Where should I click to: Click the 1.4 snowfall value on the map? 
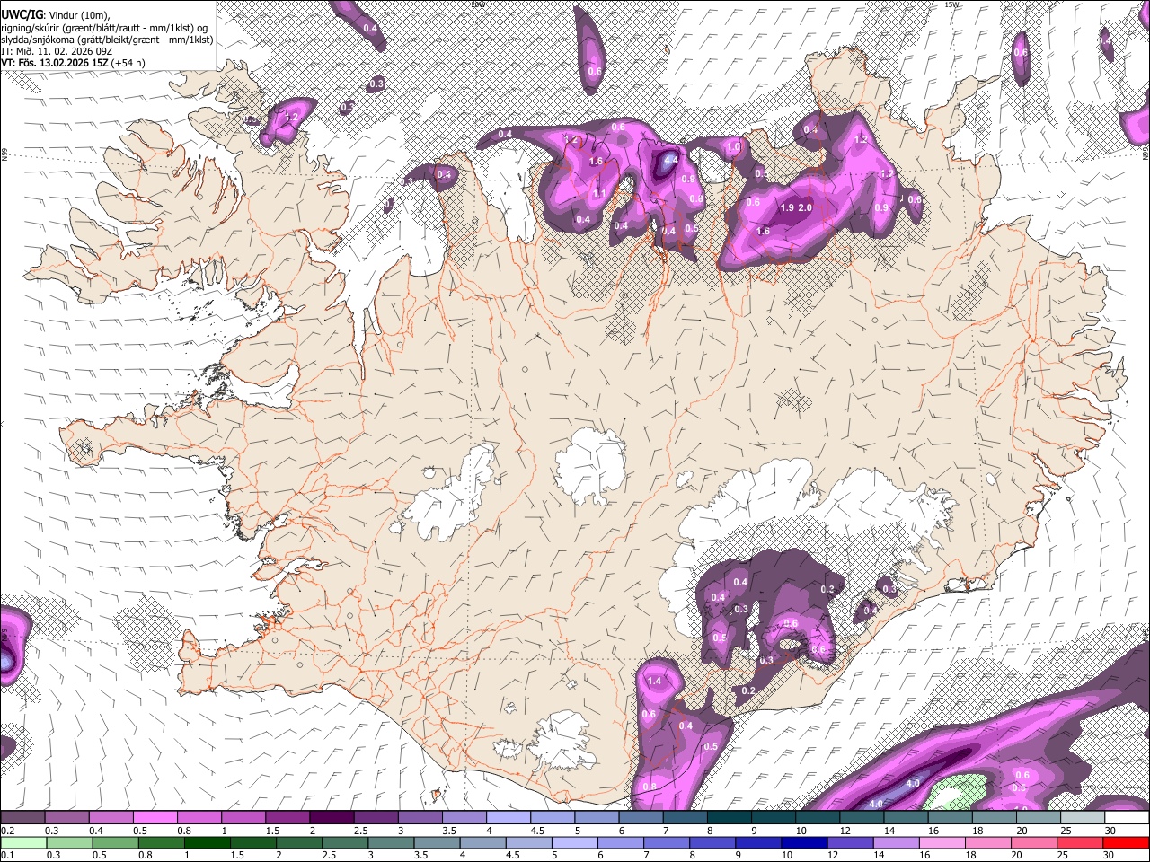tap(654, 682)
